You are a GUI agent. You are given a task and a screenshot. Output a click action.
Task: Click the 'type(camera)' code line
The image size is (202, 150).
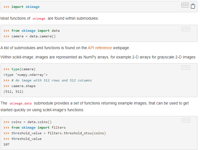click(19, 69)
